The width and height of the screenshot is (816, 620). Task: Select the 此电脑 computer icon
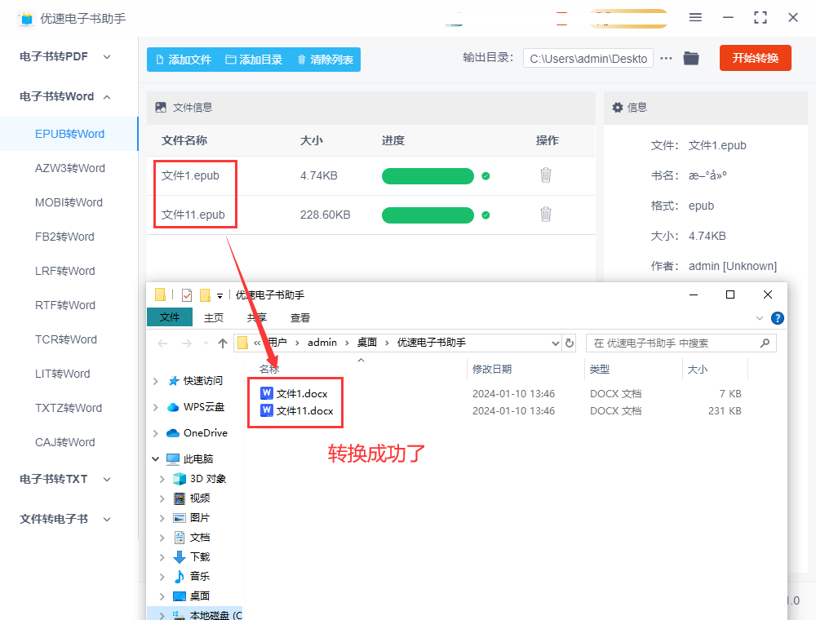coord(173,458)
